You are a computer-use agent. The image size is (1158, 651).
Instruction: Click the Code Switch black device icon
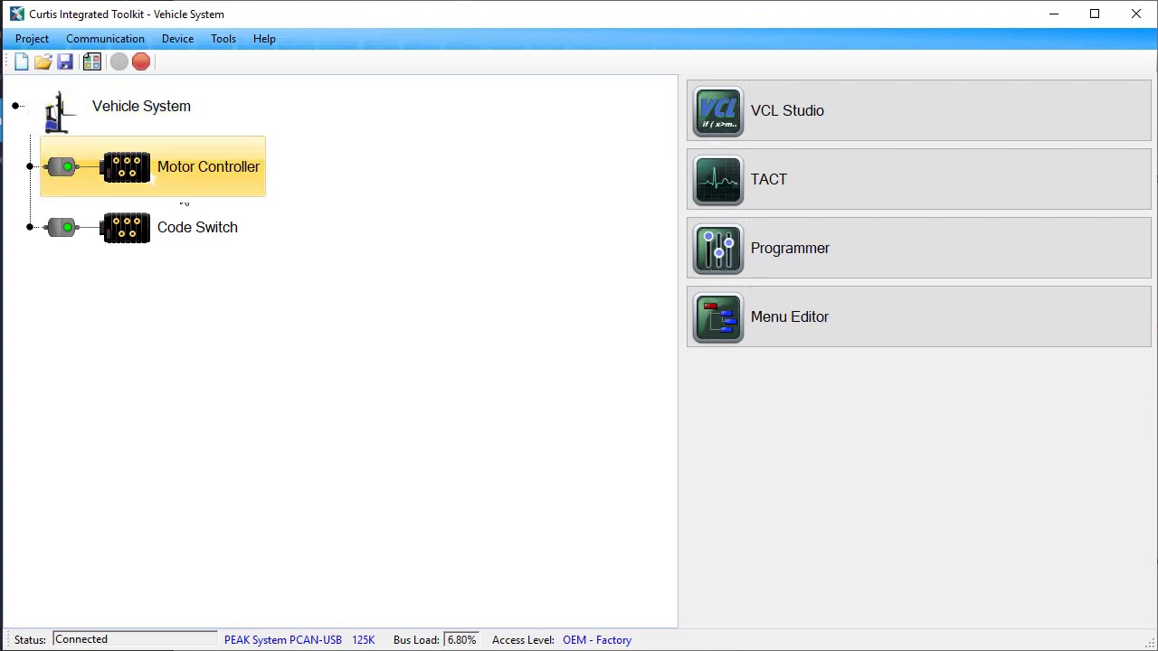(x=125, y=228)
